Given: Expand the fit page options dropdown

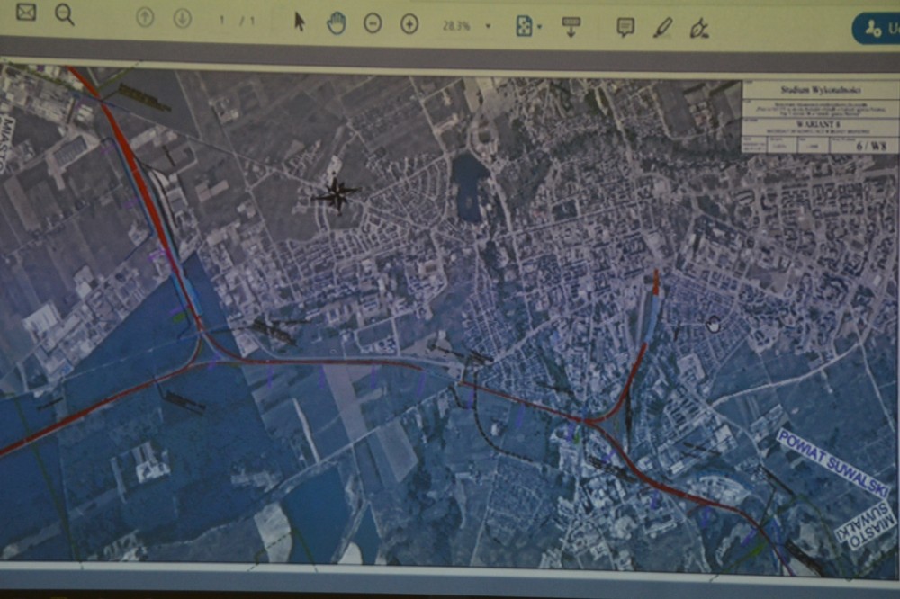Looking at the screenshot, I should coord(539,27).
